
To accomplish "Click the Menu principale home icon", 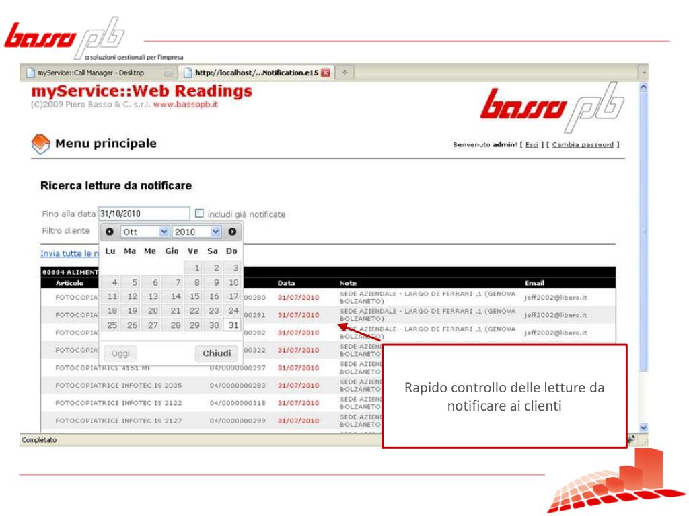I will pyautogui.click(x=40, y=144).
